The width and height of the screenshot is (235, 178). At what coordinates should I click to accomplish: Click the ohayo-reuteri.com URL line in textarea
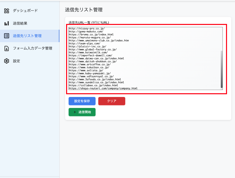click(103, 88)
